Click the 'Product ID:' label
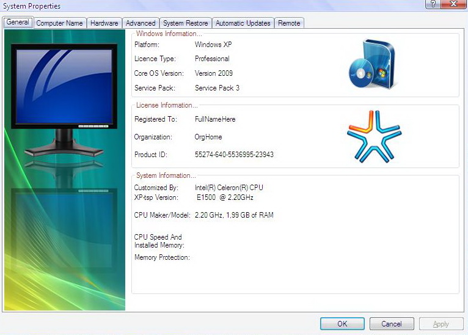The width and height of the screenshot is (468, 335). click(151, 155)
